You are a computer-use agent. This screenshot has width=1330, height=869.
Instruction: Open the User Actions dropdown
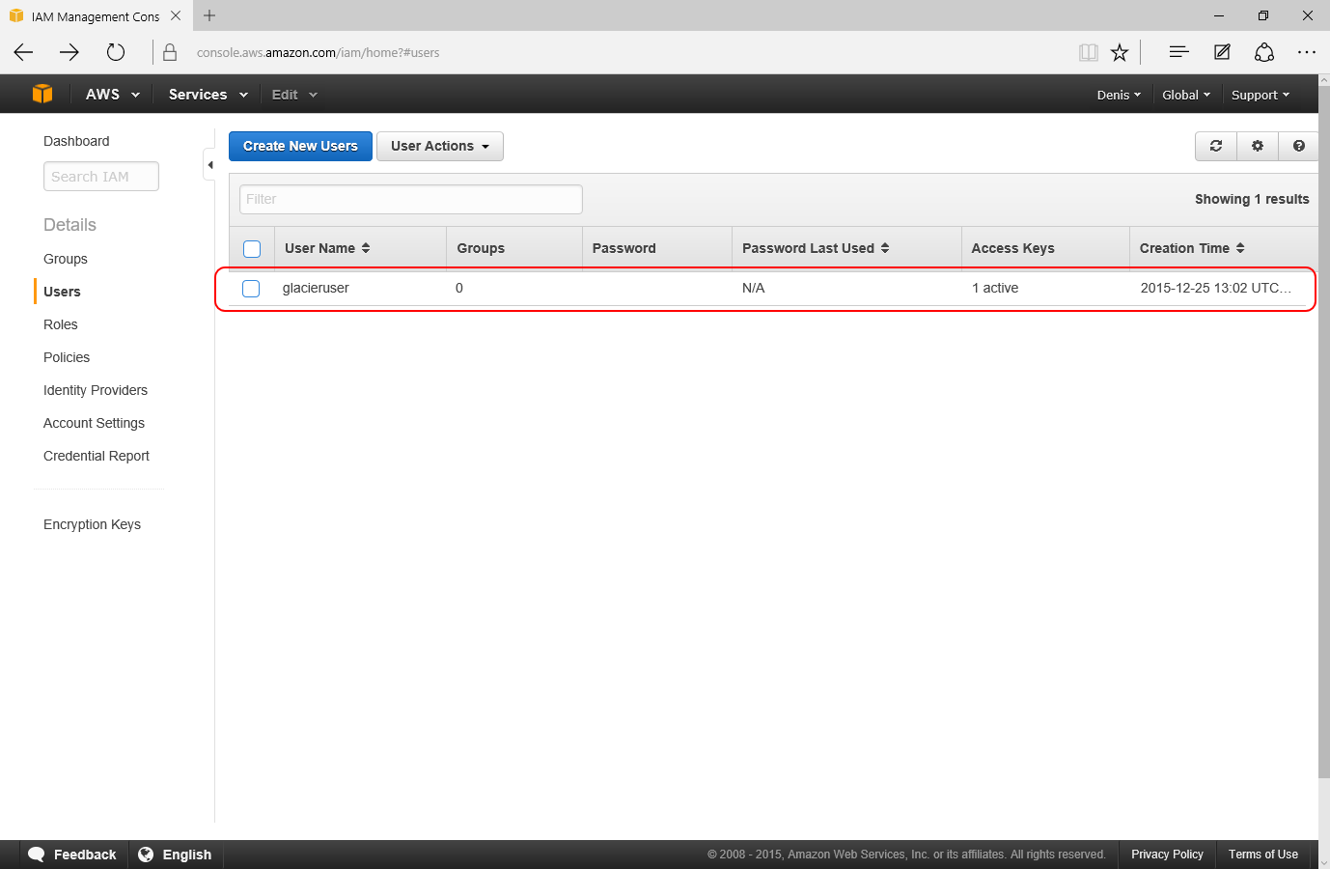click(x=440, y=146)
